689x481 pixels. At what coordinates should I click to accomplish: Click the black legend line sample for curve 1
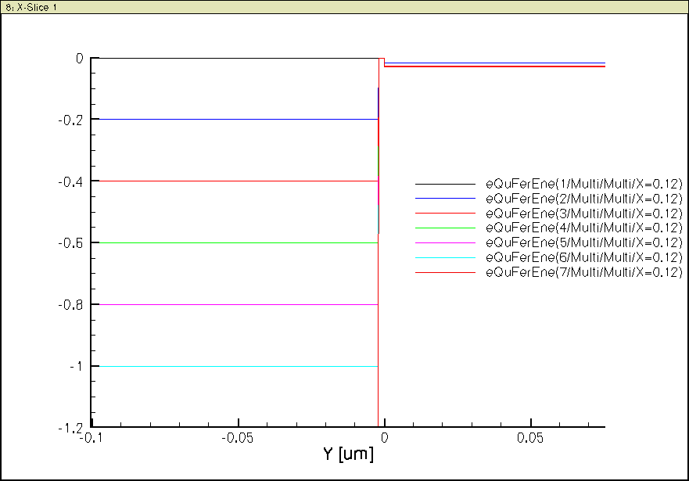445,184
